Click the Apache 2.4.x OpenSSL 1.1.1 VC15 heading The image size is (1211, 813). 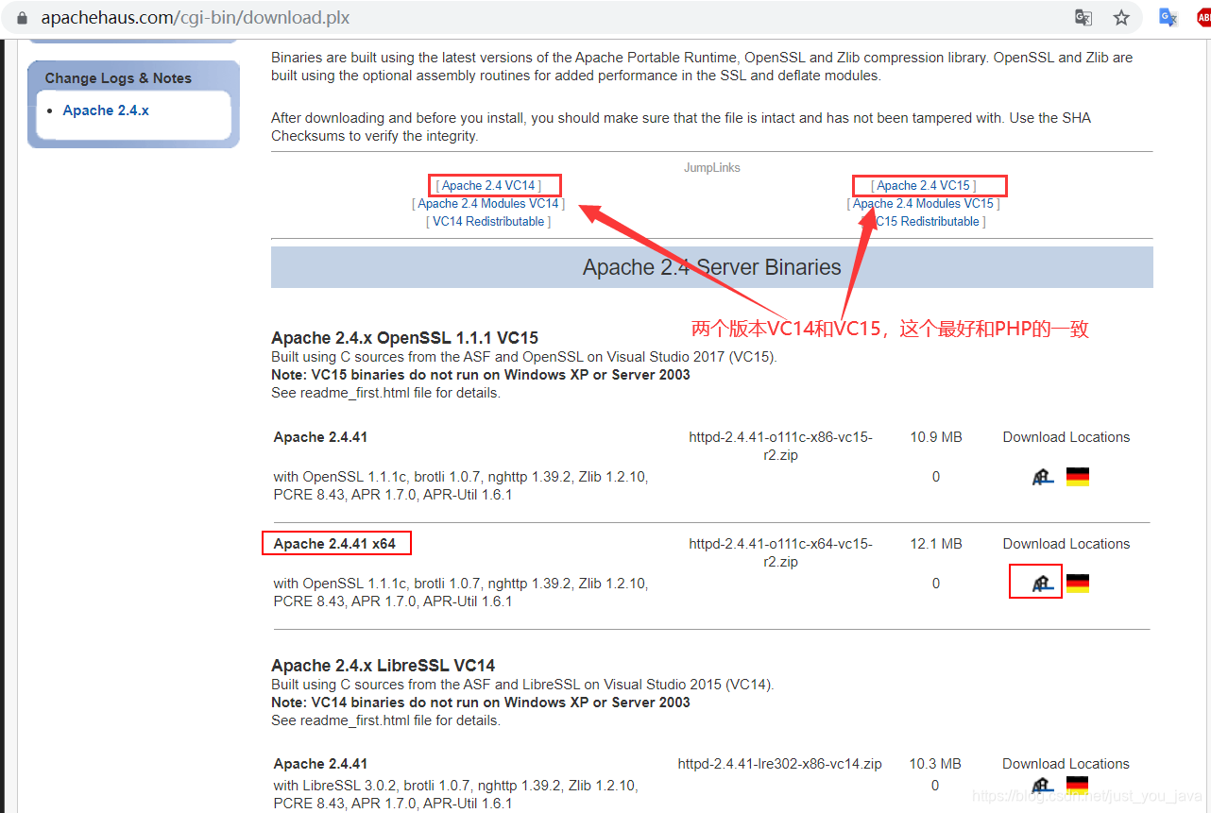(404, 338)
